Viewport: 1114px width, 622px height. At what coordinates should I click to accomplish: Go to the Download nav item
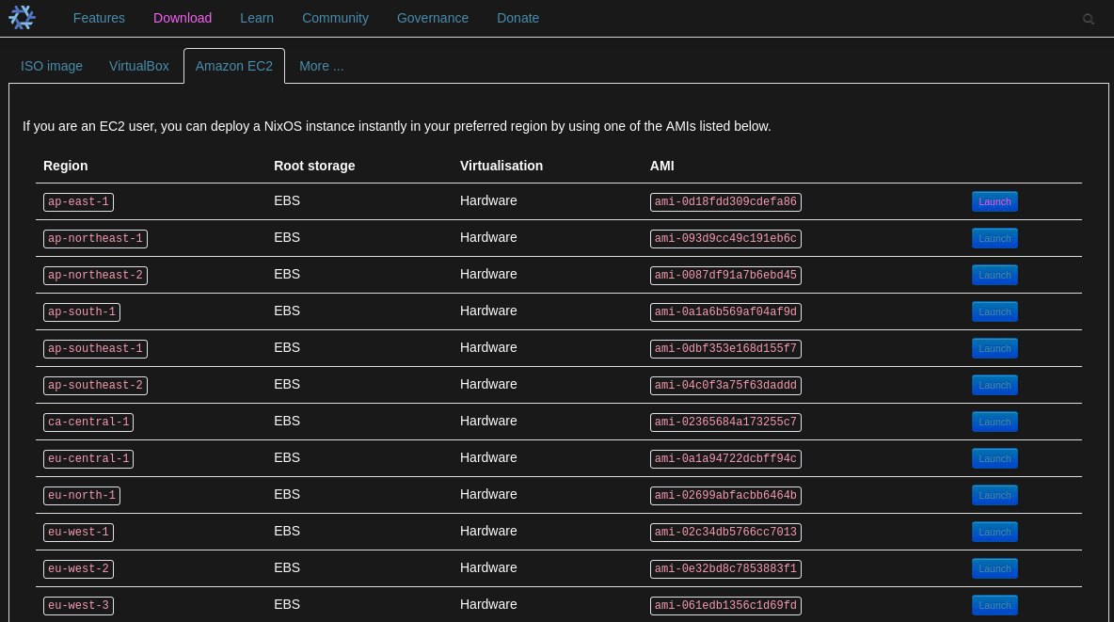(x=183, y=19)
